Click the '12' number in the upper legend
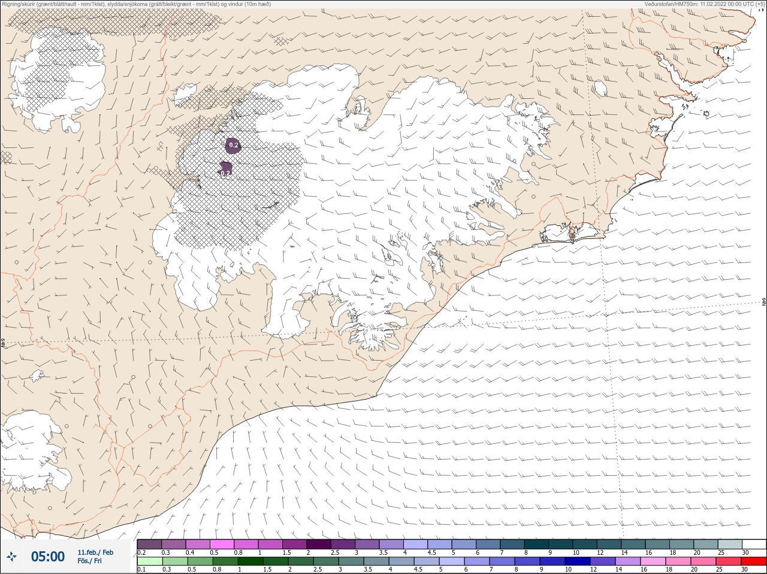Viewport: 767px width, 574px height. point(600,552)
